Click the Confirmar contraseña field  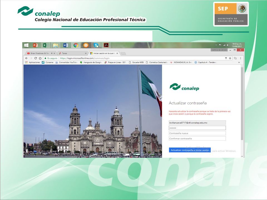click(x=197, y=138)
